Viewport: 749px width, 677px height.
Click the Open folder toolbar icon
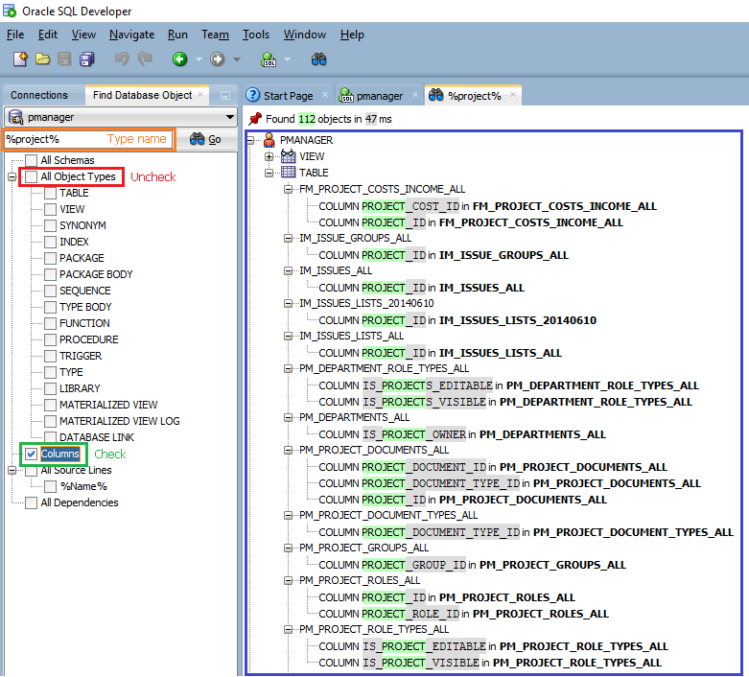click(x=43, y=59)
